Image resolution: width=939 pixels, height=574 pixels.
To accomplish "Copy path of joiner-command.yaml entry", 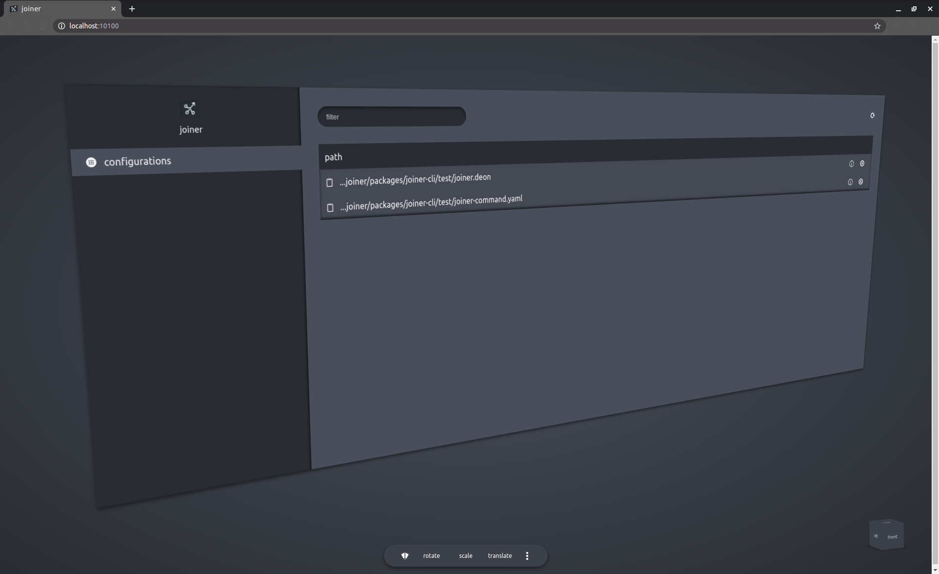I will pos(330,207).
